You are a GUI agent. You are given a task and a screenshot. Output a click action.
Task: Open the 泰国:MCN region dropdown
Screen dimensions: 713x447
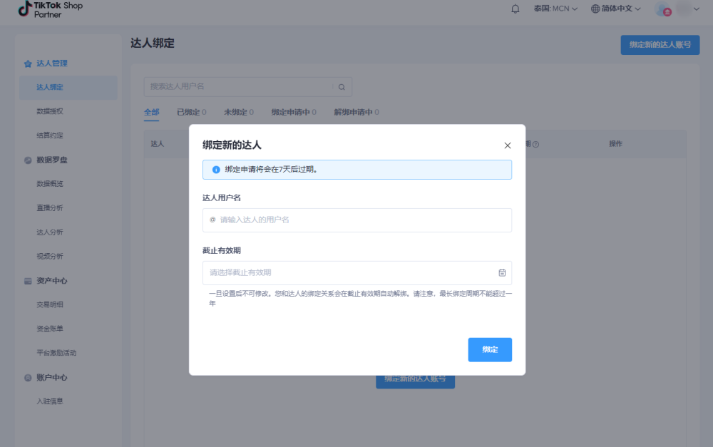point(555,8)
